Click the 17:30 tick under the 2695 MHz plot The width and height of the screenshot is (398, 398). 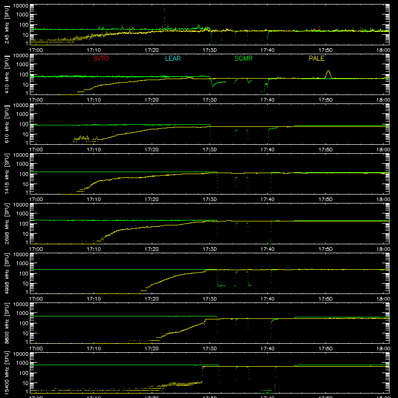(x=209, y=249)
